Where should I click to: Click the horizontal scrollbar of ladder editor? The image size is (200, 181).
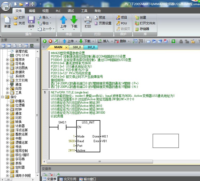click(100, 162)
